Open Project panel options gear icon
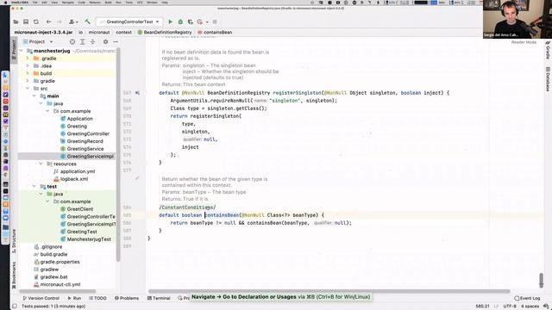552x310 pixels. tap(105, 42)
